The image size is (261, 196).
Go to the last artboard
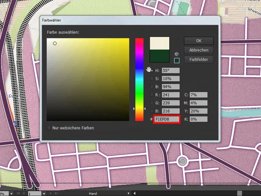pyautogui.click(x=56, y=193)
